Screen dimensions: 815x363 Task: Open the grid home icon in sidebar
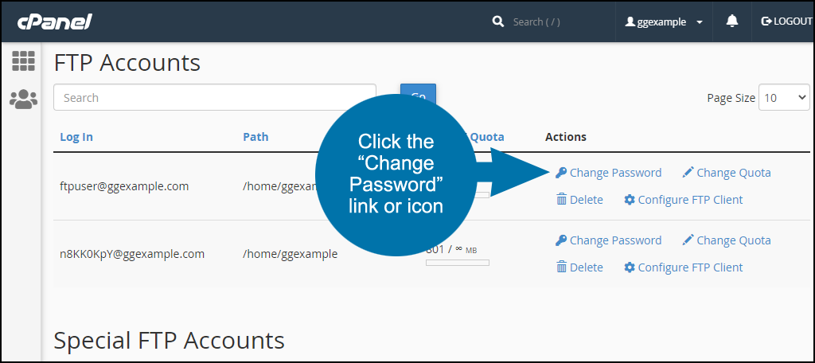23,60
